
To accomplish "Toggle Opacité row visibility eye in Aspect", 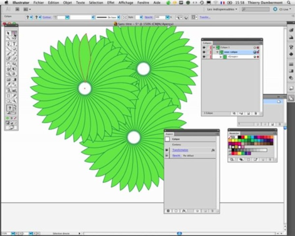I will [x=167, y=156].
